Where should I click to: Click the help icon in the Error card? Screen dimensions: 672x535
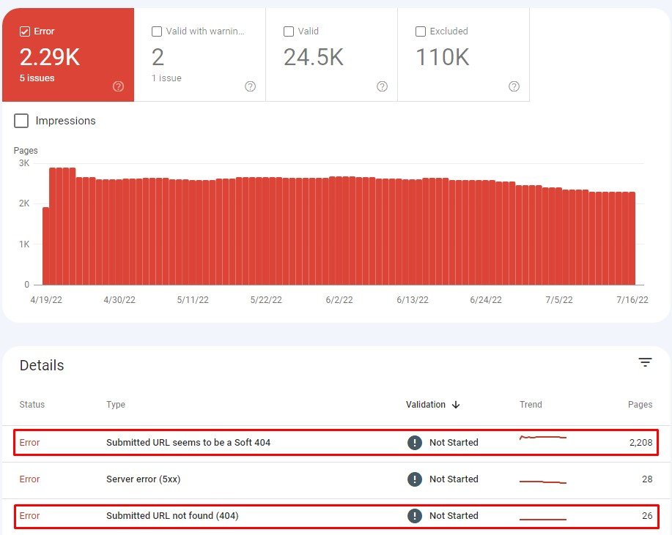point(119,86)
